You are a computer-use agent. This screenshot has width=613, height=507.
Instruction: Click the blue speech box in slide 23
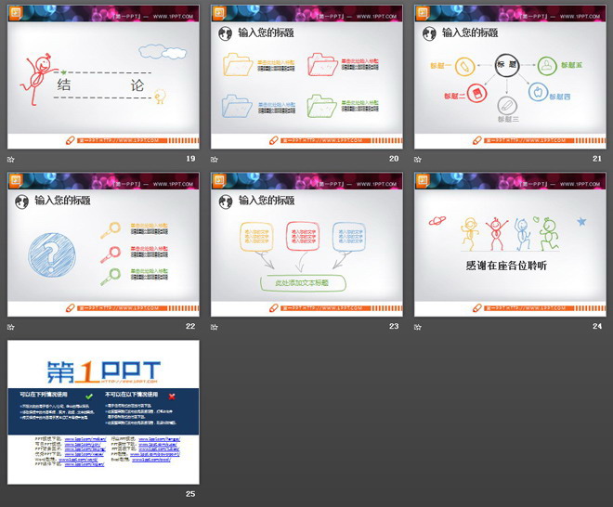pyautogui.click(x=349, y=237)
